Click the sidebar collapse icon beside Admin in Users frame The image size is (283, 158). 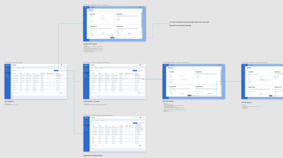(x=12, y=65)
